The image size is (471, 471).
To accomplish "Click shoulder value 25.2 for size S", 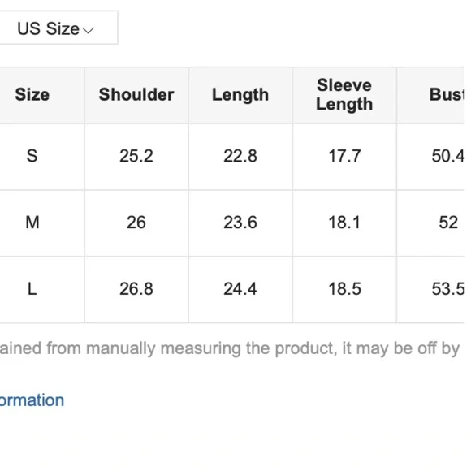I will pos(136,156).
